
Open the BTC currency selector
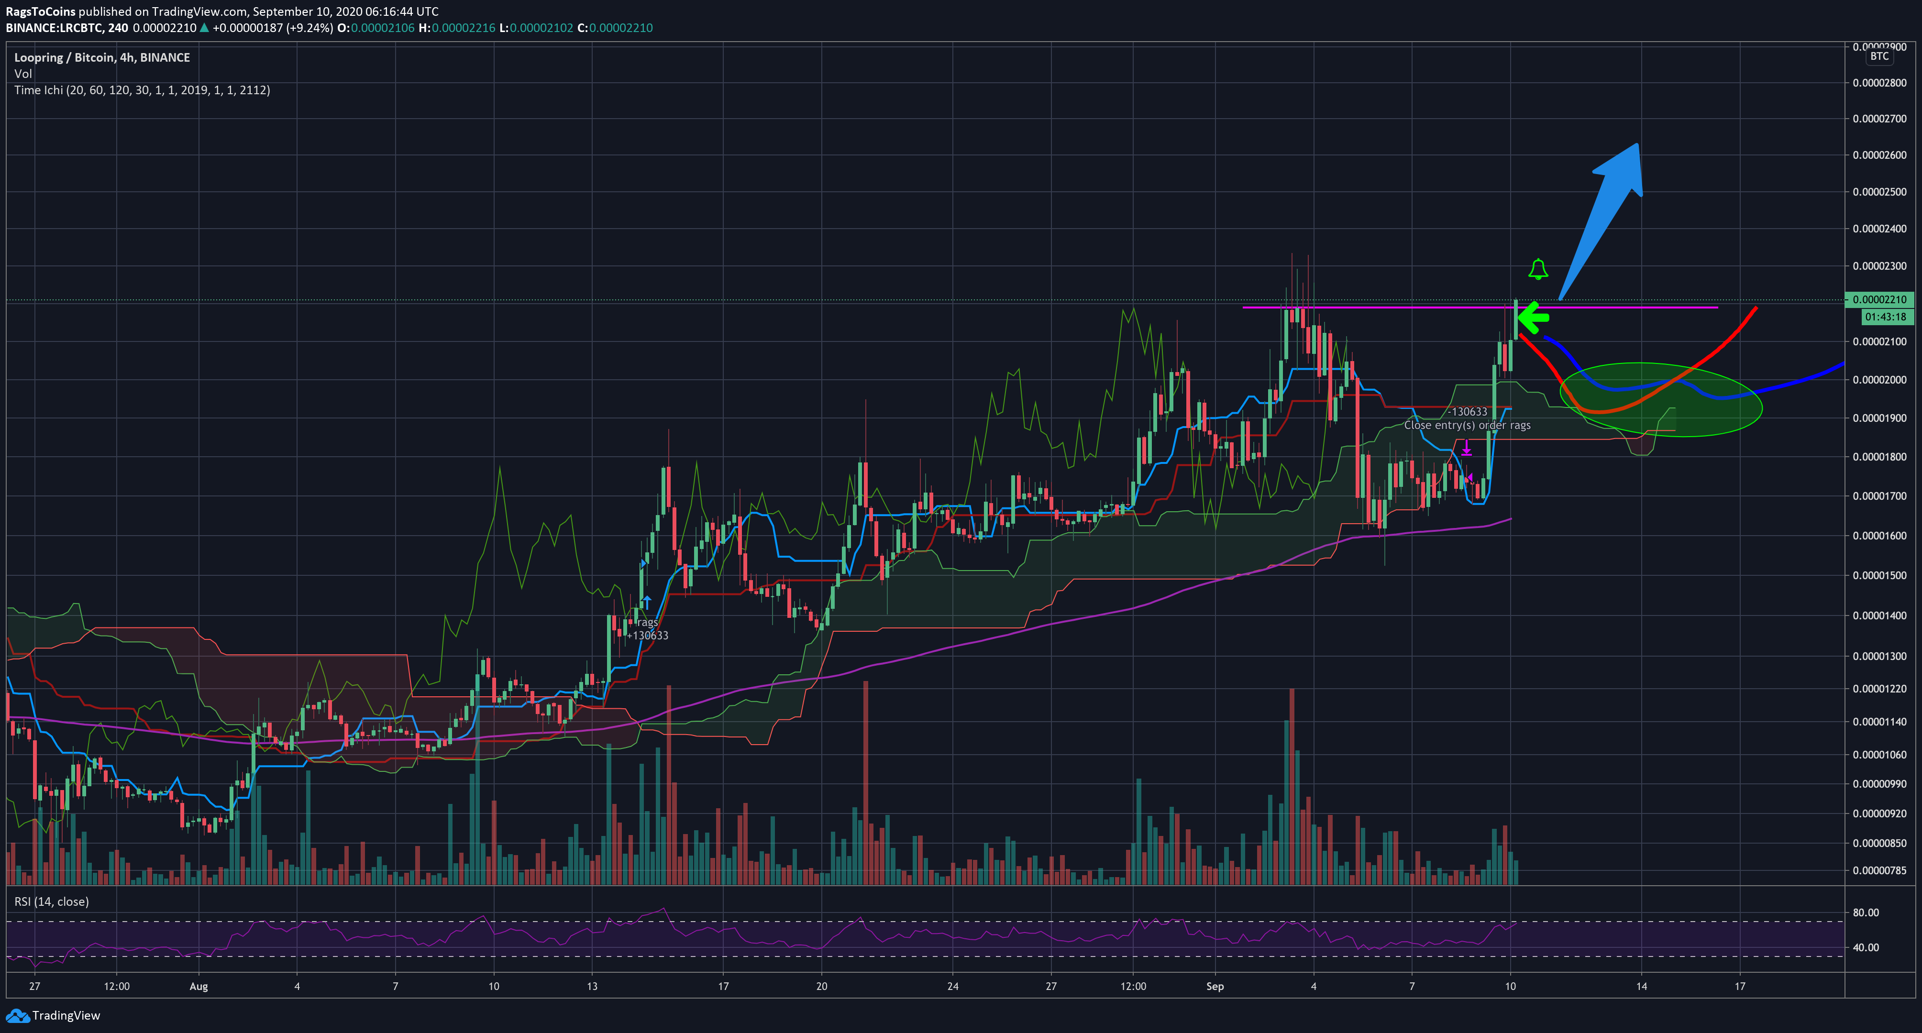(1879, 56)
